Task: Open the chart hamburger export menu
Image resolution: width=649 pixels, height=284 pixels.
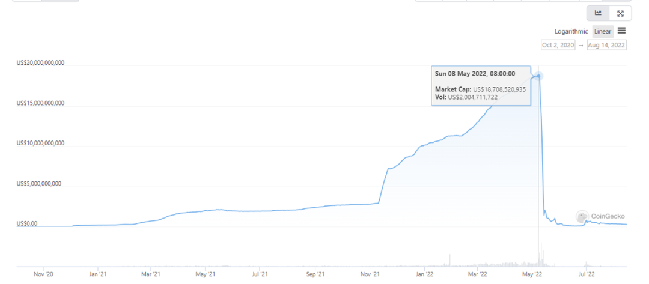Action: 621,31
